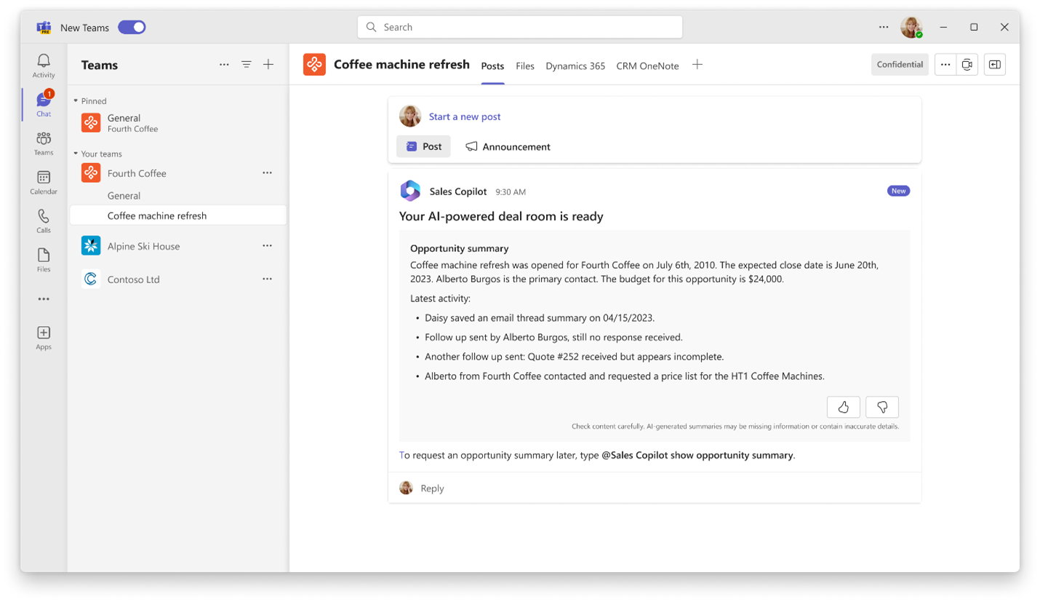Give a thumbs down to the AI summary
The width and height of the screenshot is (1040, 602).
tap(881, 407)
